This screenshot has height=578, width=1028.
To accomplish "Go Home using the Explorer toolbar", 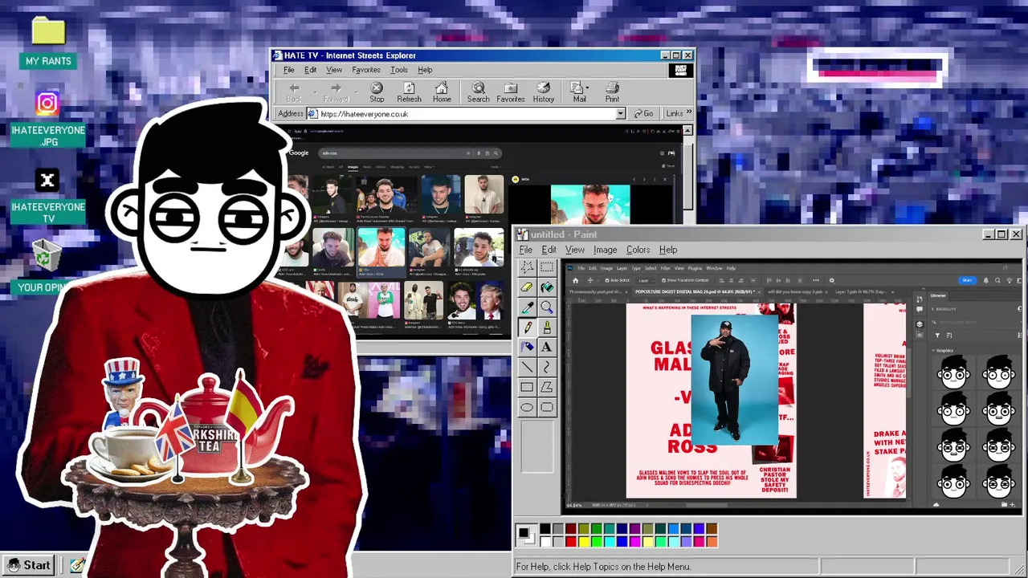I will [x=442, y=92].
